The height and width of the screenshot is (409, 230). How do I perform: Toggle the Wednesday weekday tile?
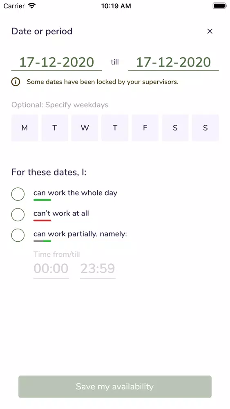tap(85, 128)
